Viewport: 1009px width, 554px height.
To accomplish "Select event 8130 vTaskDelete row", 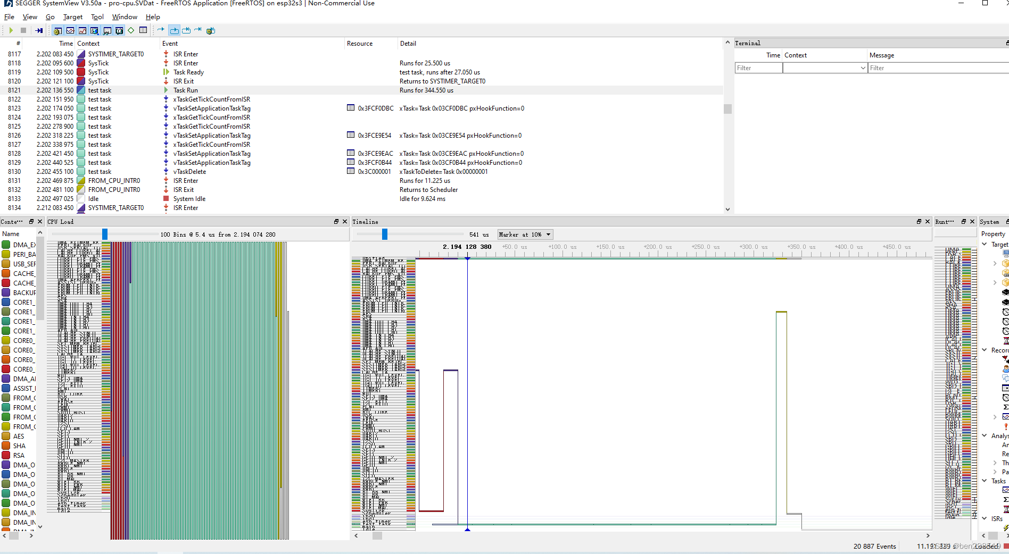I will click(x=362, y=172).
